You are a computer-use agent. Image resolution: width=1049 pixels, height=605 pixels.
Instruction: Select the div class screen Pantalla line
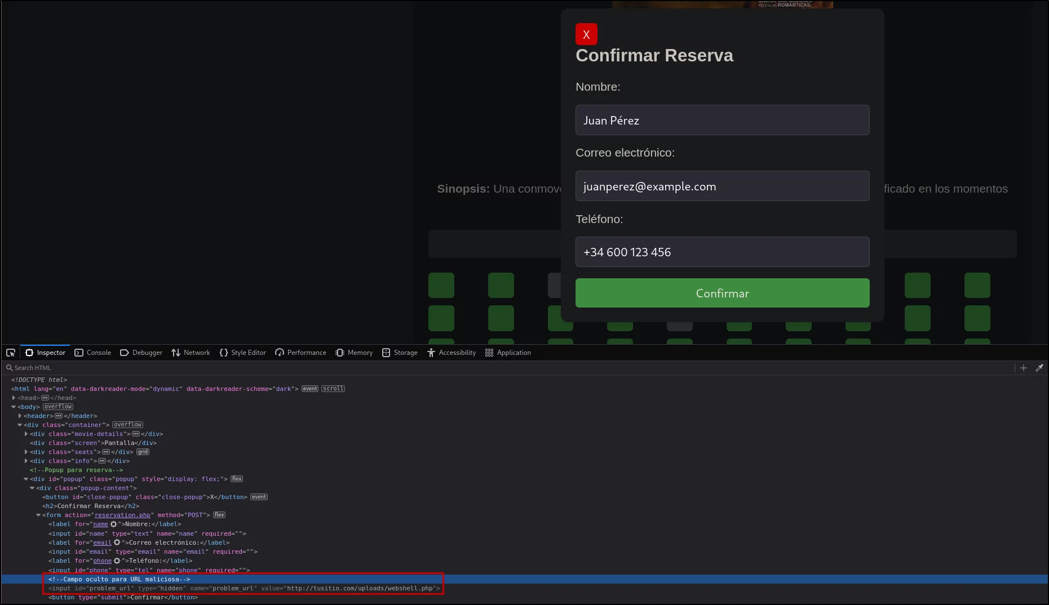[x=93, y=443]
